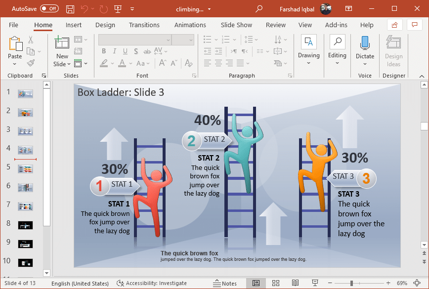Toggle the Notes pane
This screenshot has height=289, width=429.
225,283
